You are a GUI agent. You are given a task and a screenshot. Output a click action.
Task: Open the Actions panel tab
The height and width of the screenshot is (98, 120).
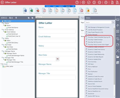88,18
